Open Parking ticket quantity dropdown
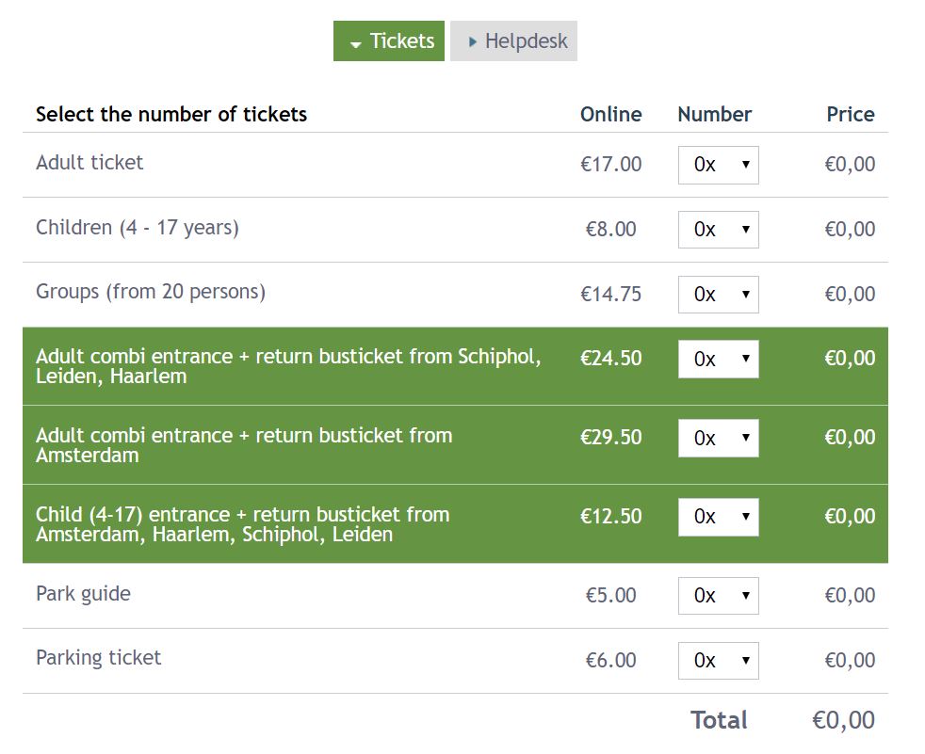Screen dimensions: 925x754 (x=718, y=661)
